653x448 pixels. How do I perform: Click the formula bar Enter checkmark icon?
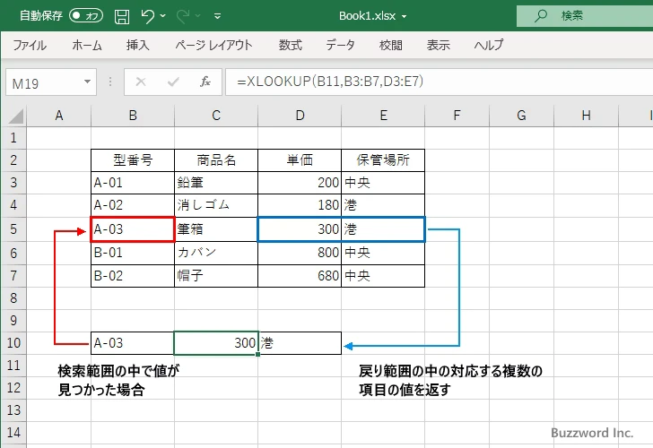173,82
